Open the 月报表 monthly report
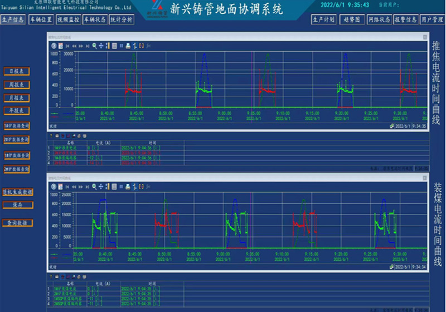 pos(16,97)
